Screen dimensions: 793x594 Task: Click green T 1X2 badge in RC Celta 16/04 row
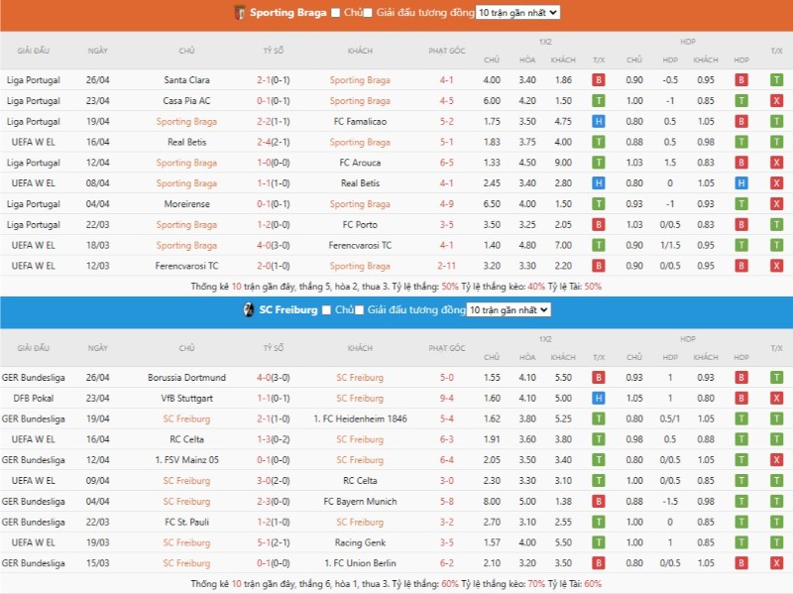pyautogui.click(x=599, y=439)
